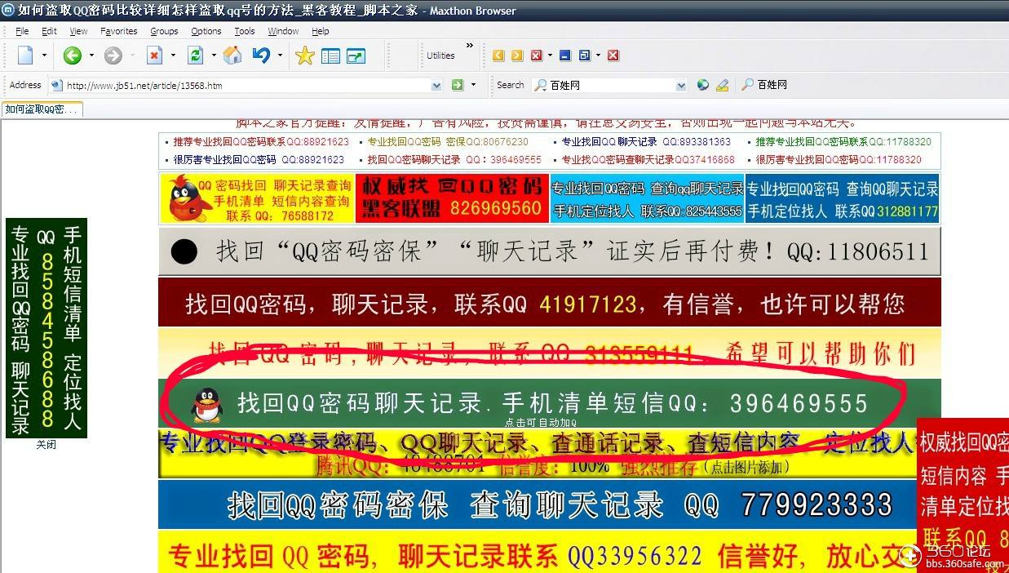
Task: Open Favorites with the yellow star icon
Action: 304,56
